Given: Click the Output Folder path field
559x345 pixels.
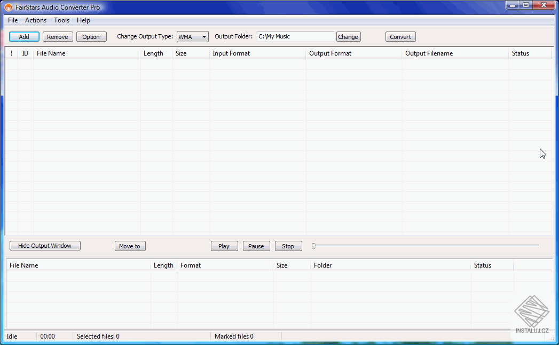Looking at the screenshot, I should (296, 36).
